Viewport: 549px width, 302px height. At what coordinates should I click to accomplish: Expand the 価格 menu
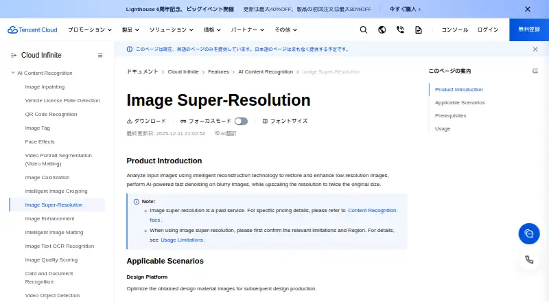(212, 30)
